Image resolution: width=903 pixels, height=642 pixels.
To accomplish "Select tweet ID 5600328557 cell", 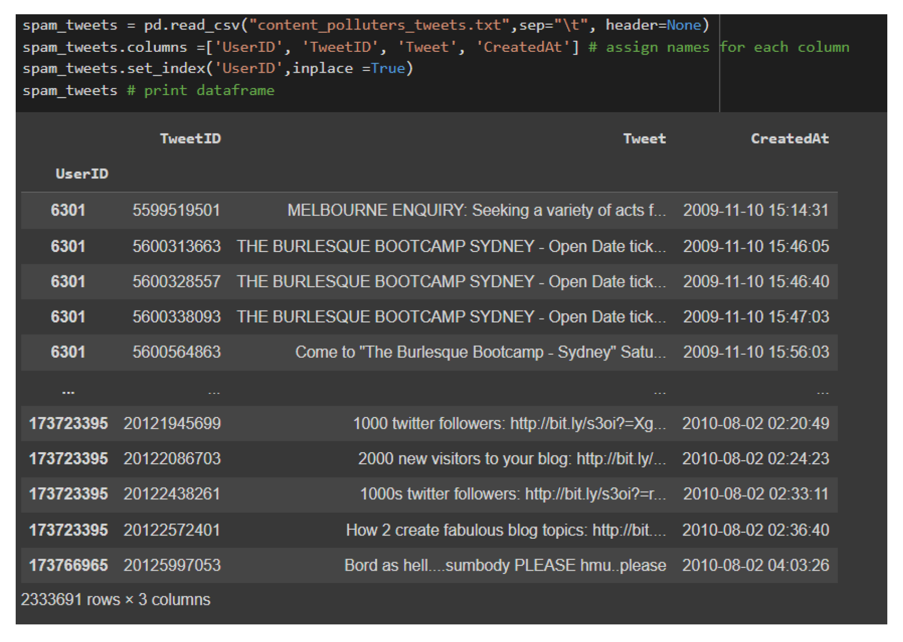I will pos(176,281).
